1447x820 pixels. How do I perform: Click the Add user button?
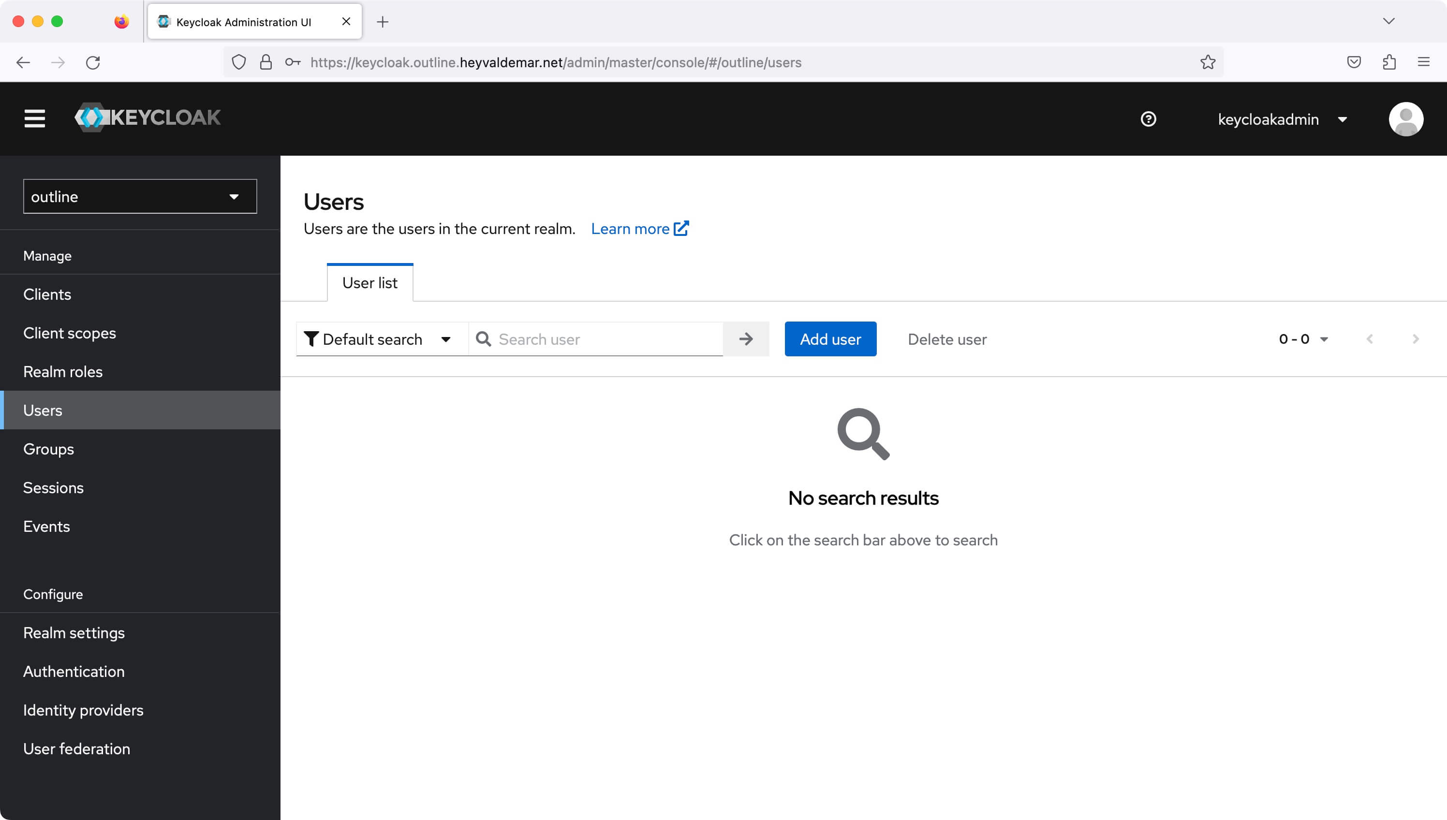point(831,339)
